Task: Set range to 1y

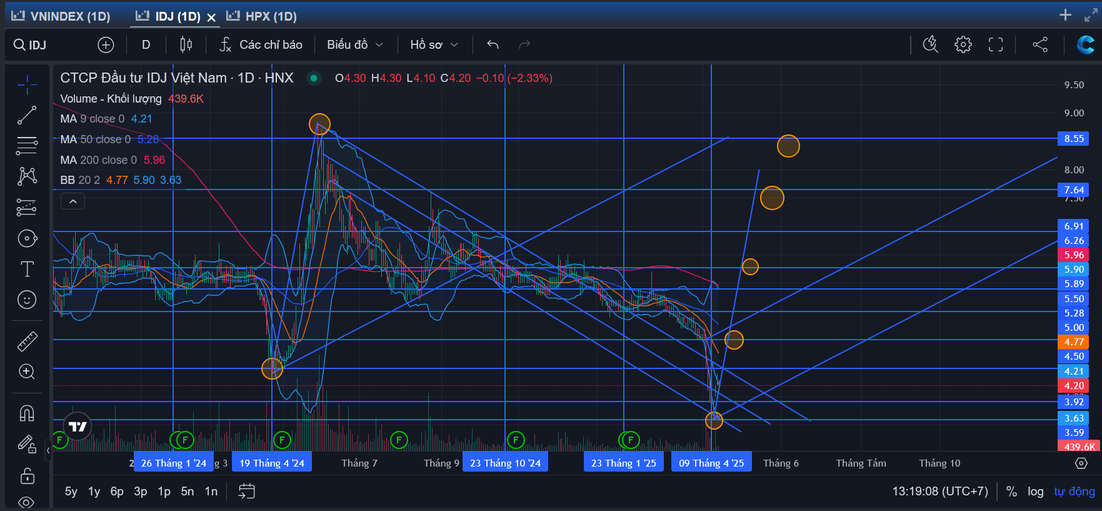Action: point(94,492)
